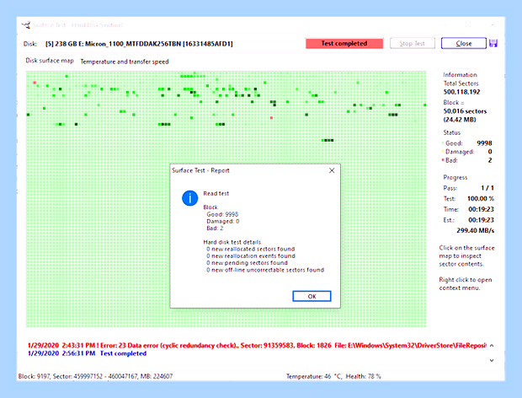Click the status bar Block 9197 sector text
Screen dimensions: 522x398
click(x=95, y=376)
